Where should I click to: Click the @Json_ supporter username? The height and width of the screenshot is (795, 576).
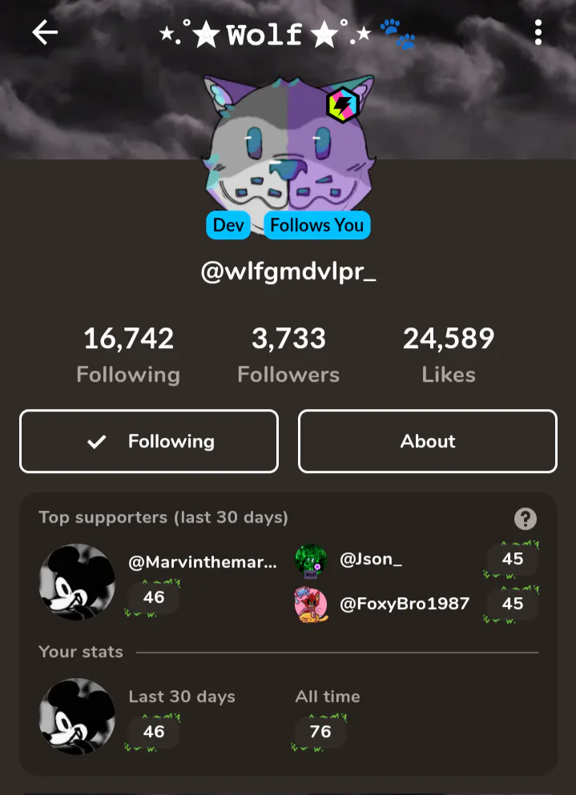coord(371,560)
